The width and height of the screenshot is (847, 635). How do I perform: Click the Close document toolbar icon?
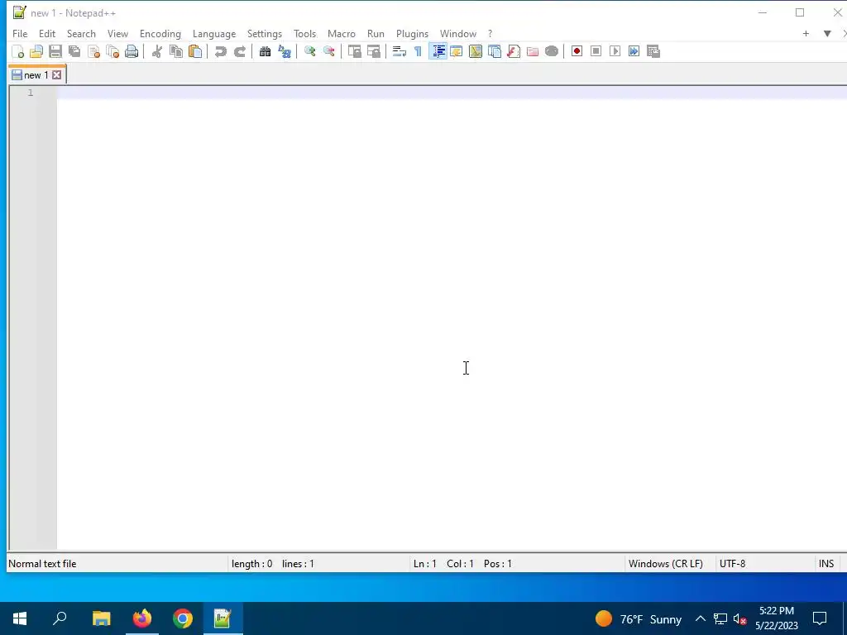pyautogui.click(x=93, y=51)
